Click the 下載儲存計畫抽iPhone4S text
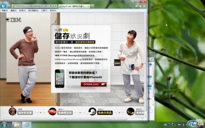The width and height of the screenshot is (205, 128). point(85,77)
